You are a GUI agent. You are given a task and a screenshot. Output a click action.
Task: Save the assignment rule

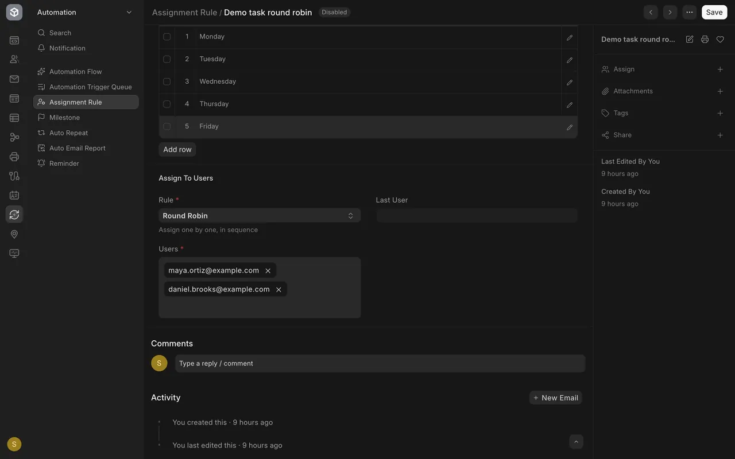(x=714, y=12)
